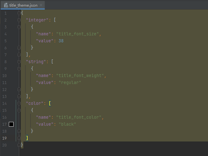
Task: Click line number 5 in the gutter
Action: click(x=5, y=41)
